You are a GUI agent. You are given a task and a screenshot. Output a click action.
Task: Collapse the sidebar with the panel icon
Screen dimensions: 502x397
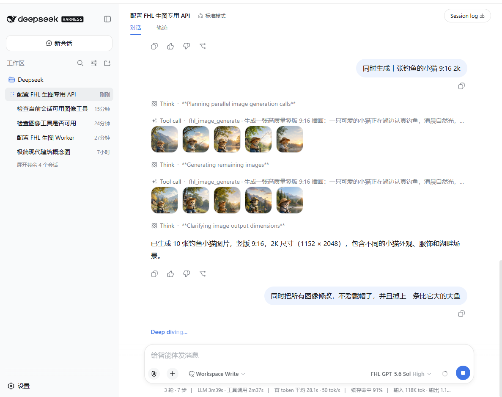[107, 19]
